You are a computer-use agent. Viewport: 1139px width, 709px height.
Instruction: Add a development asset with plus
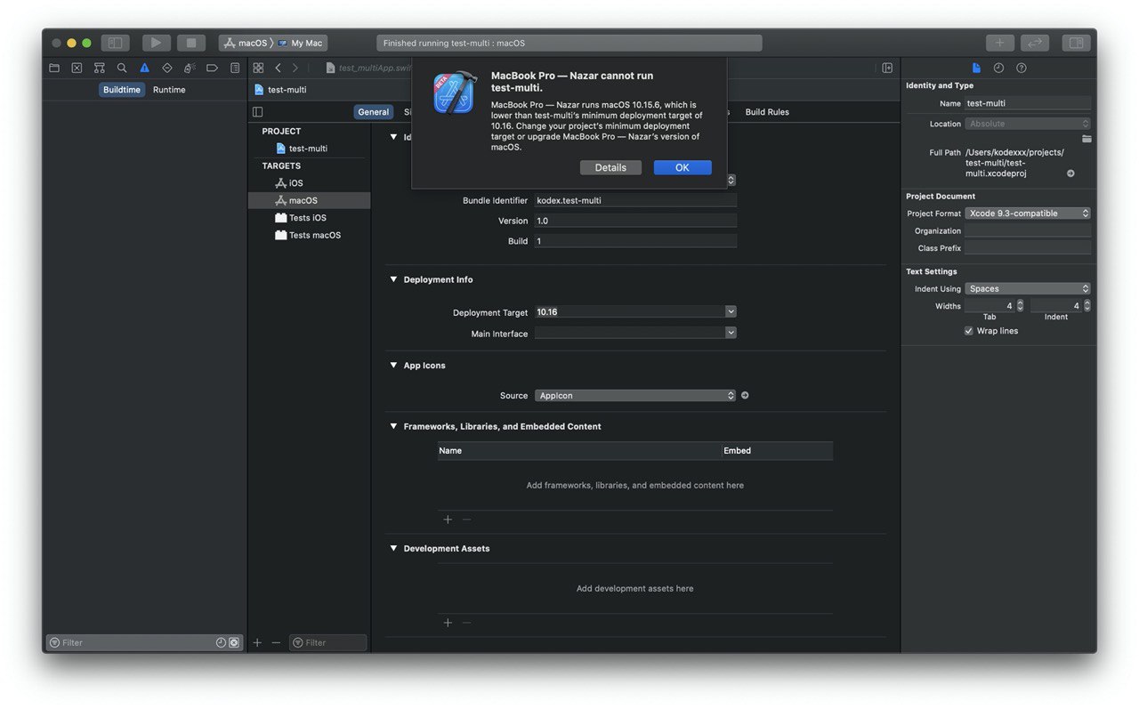coord(448,623)
